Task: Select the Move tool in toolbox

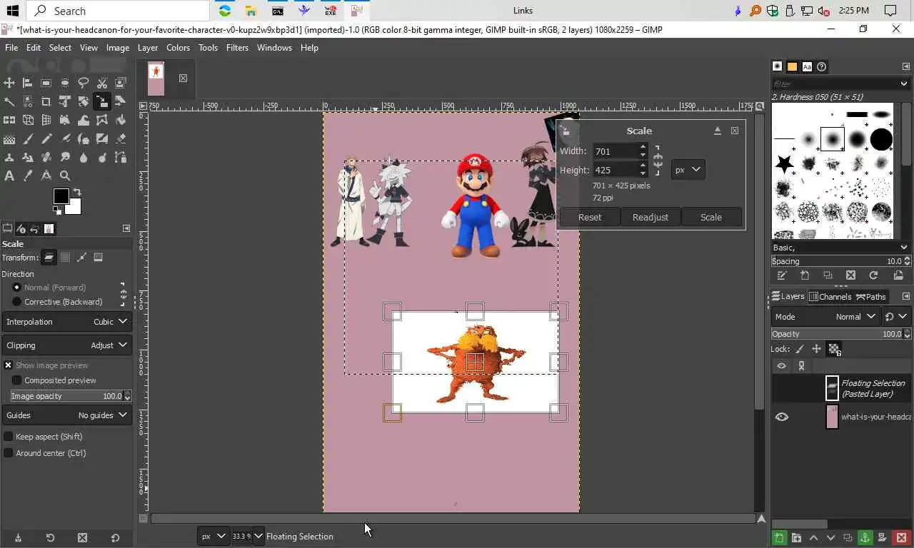Action: (x=9, y=83)
